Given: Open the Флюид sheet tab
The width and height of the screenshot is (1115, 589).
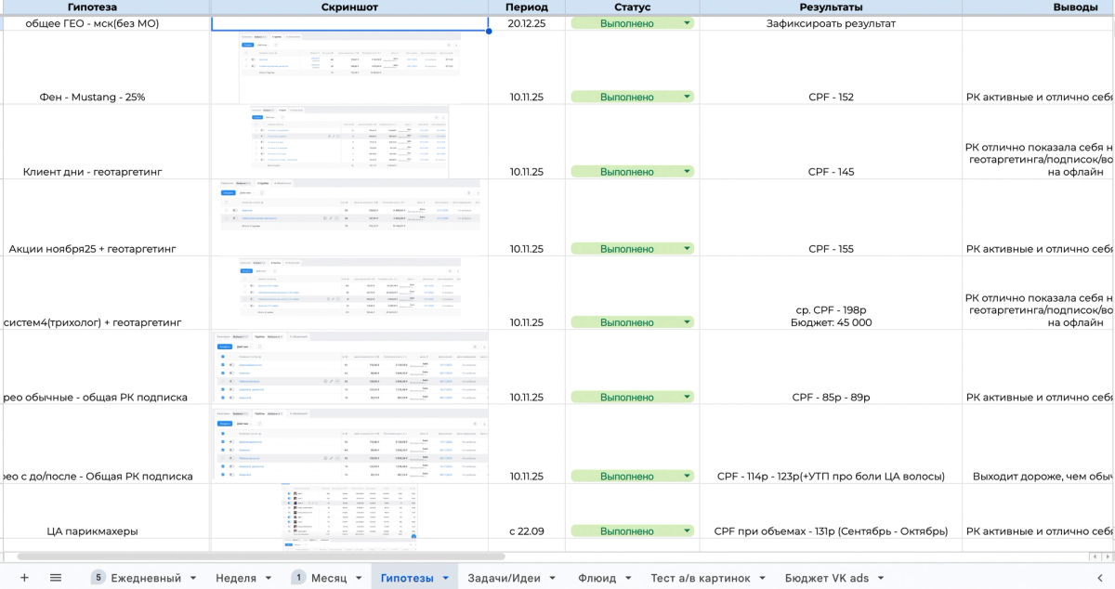Looking at the screenshot, I should pyautogui.click(x=597, y=578).
